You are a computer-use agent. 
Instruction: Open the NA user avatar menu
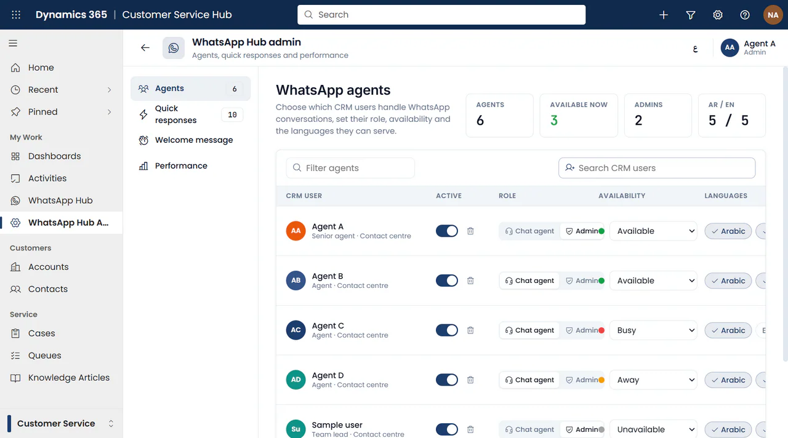pyautogui.click(x=773, y=15)
